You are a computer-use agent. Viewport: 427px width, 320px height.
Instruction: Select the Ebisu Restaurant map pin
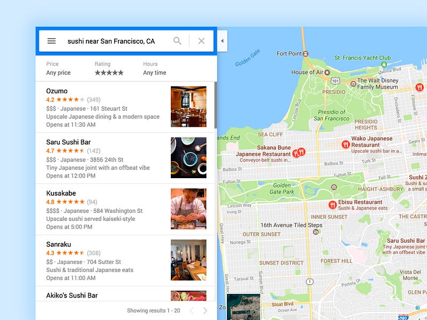[333, 205]
